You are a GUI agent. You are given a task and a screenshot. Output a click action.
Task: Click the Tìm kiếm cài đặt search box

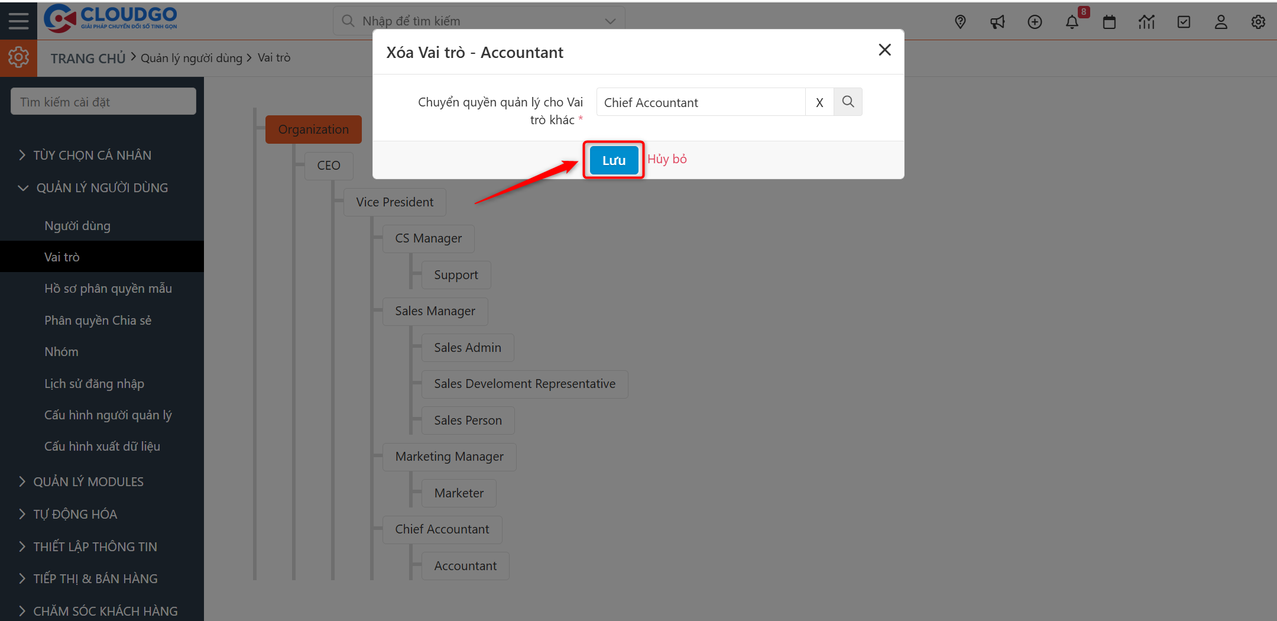103,101
